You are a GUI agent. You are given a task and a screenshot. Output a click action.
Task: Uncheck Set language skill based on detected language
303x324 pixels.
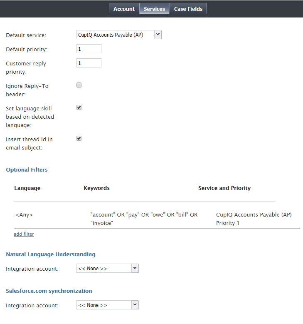[79, 107]
